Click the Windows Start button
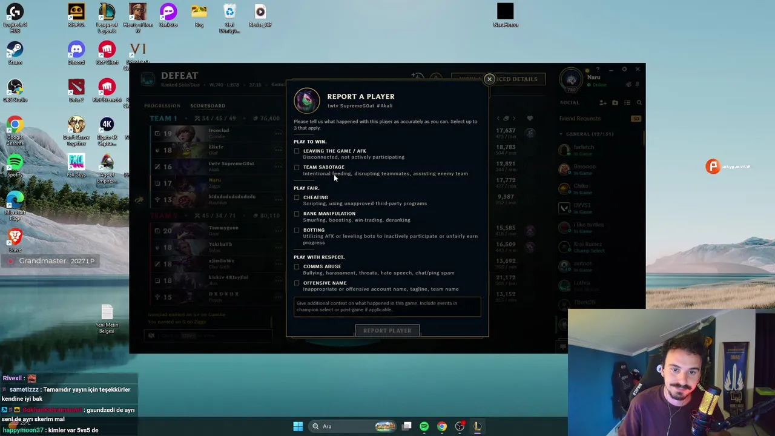 point(298,426)
